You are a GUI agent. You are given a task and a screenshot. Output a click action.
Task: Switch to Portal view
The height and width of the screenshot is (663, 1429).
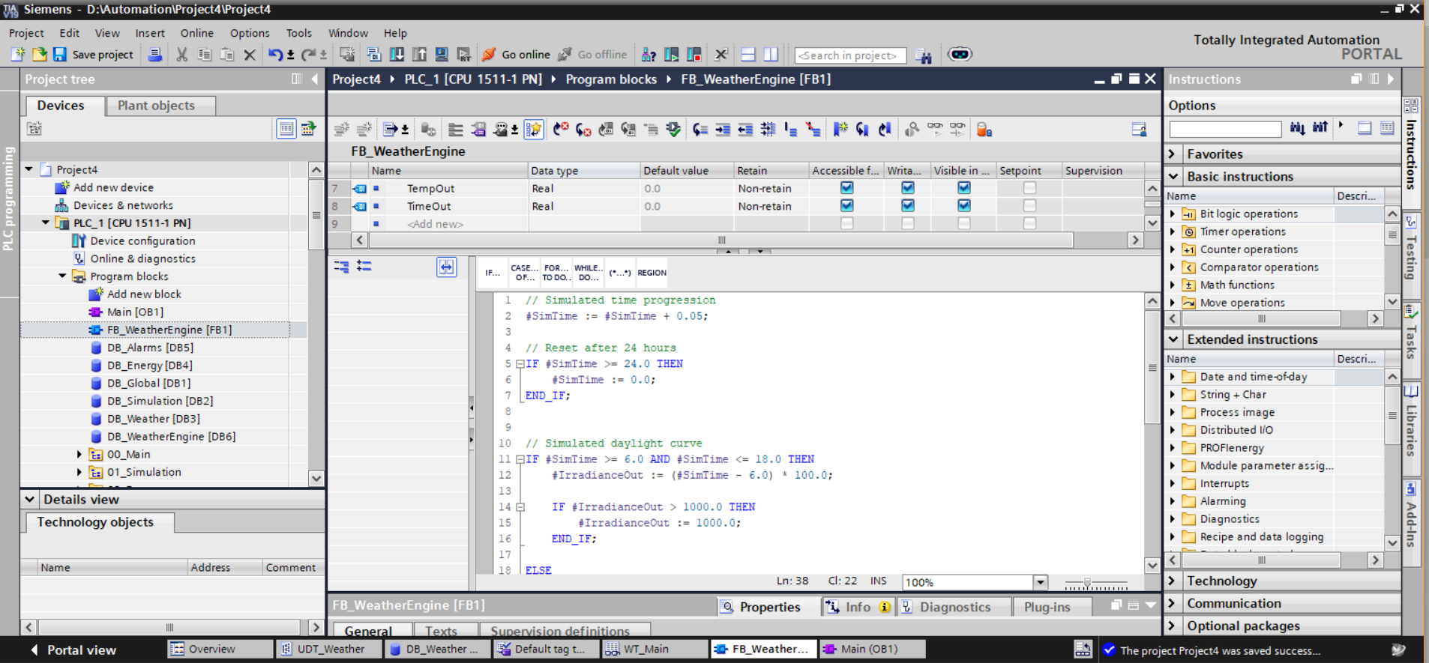tap(73, 650)
